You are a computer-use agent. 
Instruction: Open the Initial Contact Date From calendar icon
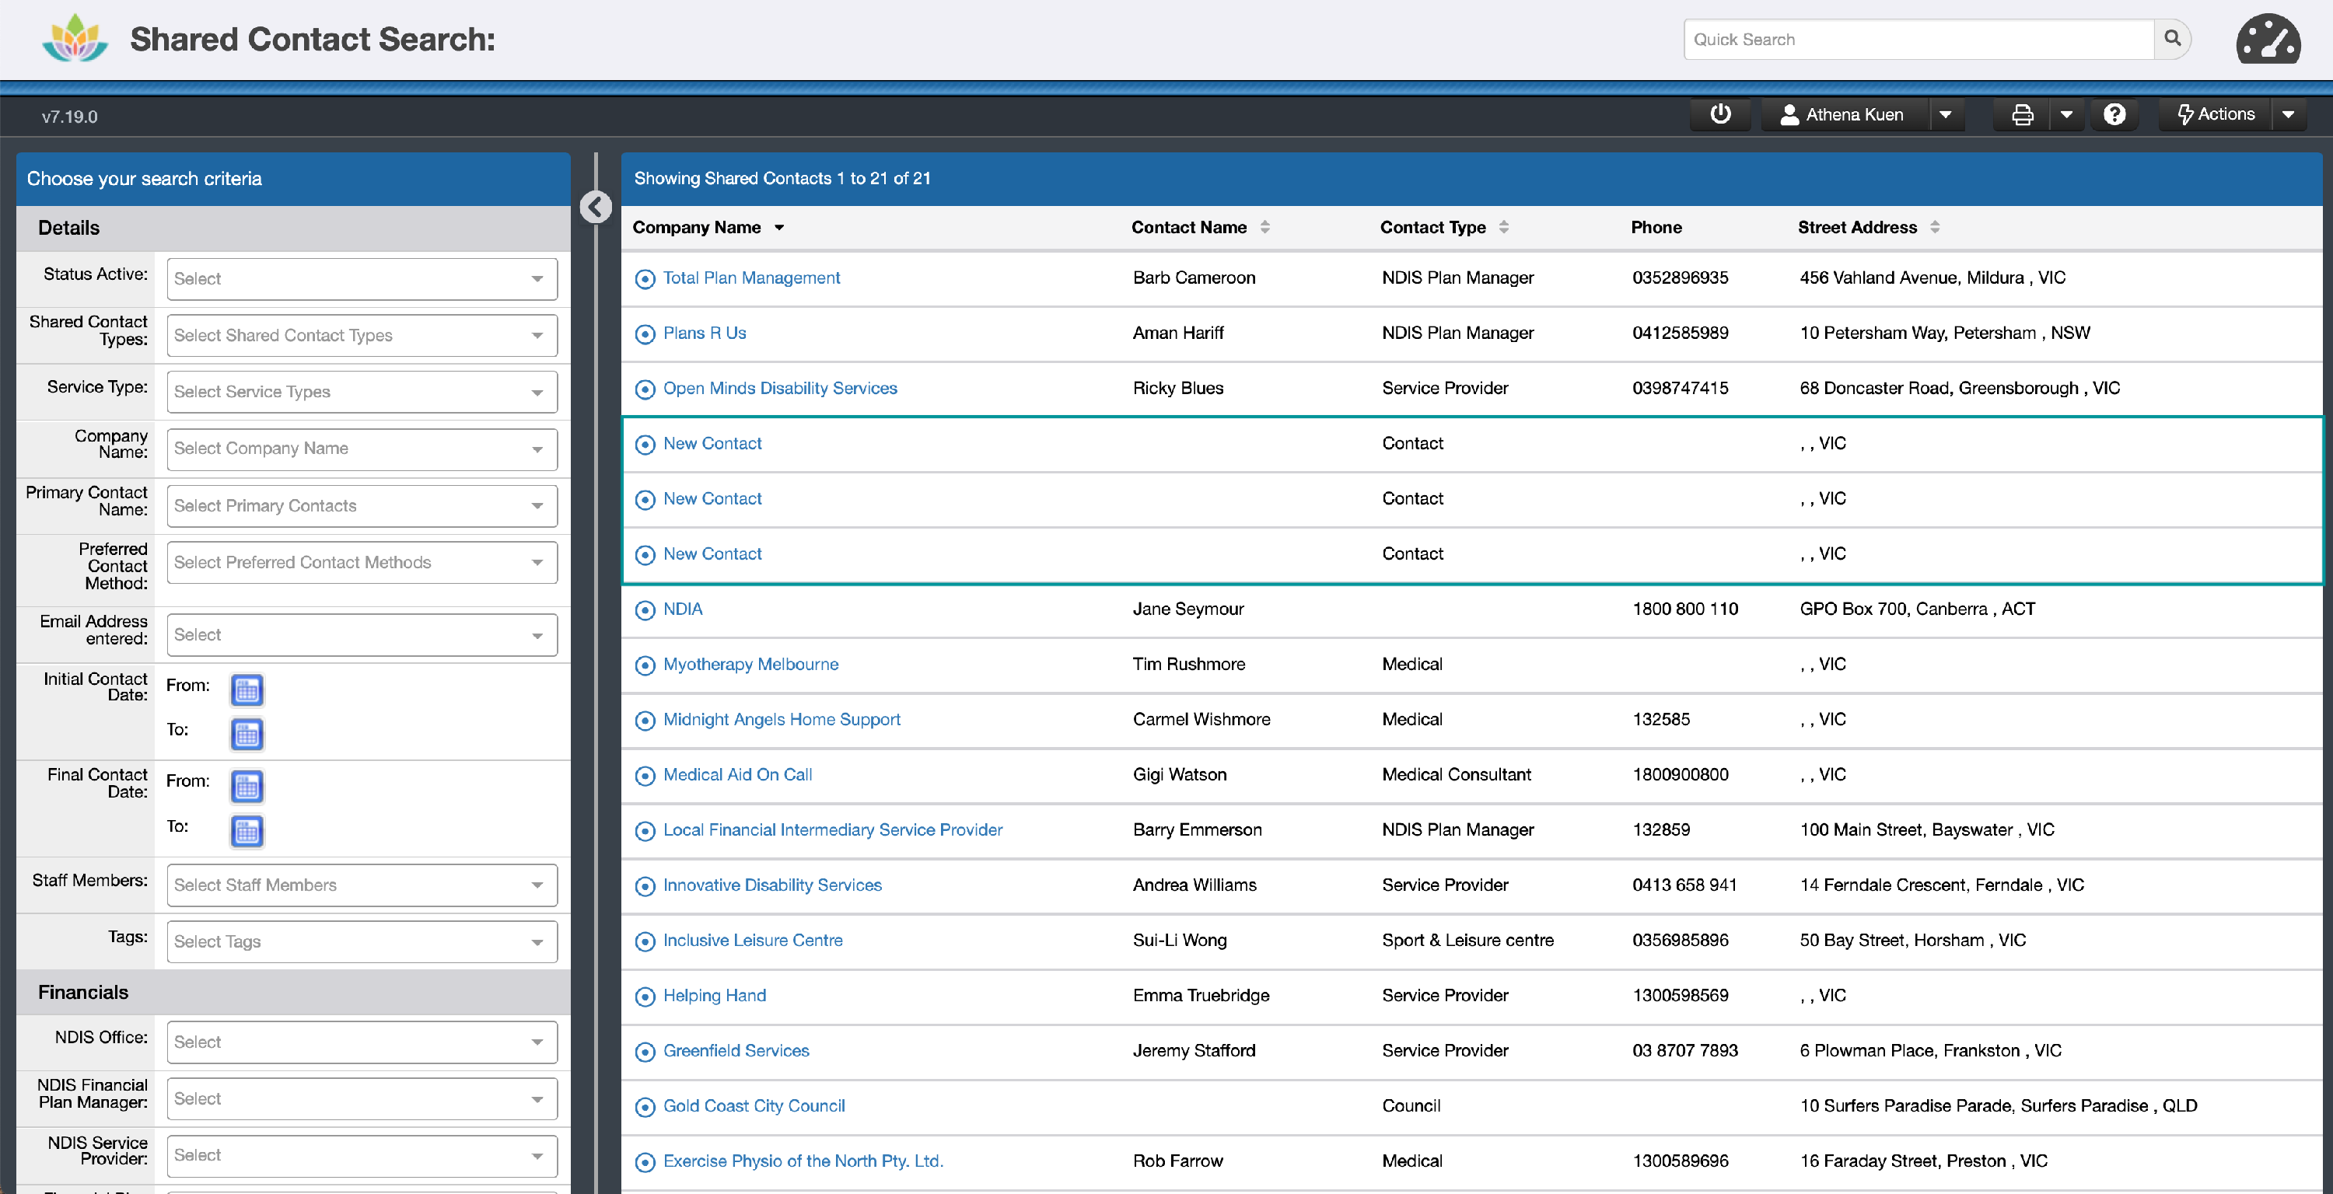(247, 690)
